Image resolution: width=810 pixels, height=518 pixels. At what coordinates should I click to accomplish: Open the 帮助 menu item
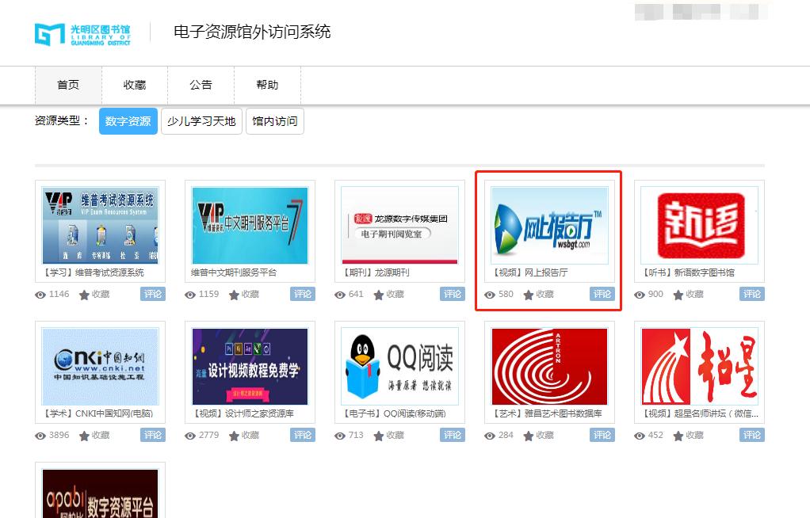click(267, 85)
